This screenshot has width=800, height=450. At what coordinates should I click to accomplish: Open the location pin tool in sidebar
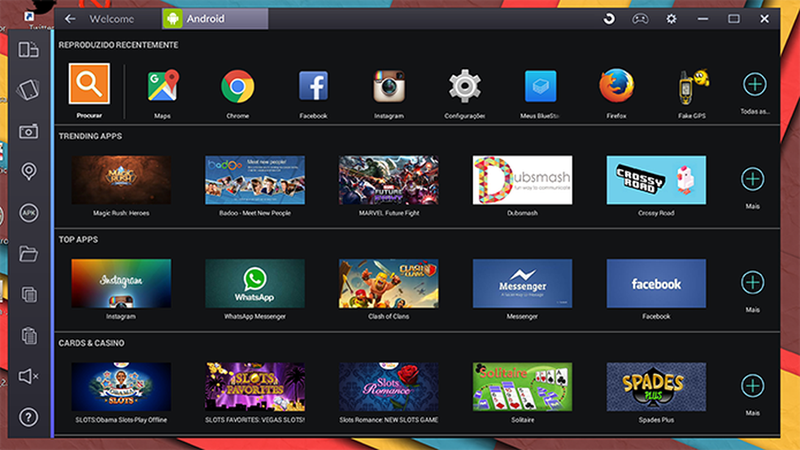pos(28,171)
